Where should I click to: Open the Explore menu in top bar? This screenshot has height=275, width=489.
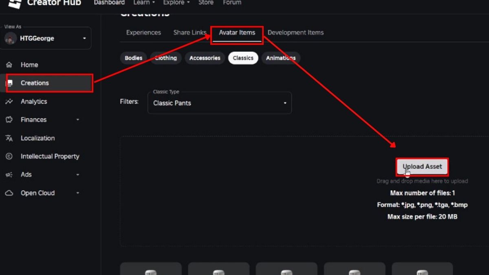click(x=176, y=3)
